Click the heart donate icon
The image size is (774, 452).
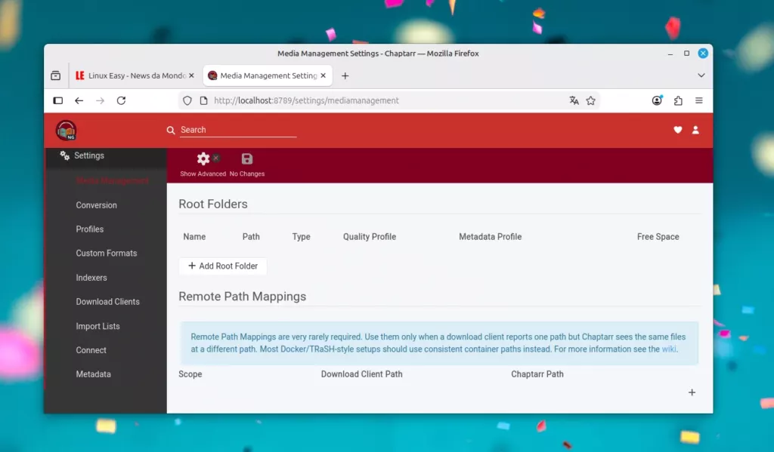[678, 130]
